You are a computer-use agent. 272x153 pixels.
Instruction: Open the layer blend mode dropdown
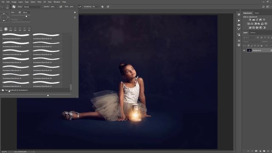[x=252, y=42]
